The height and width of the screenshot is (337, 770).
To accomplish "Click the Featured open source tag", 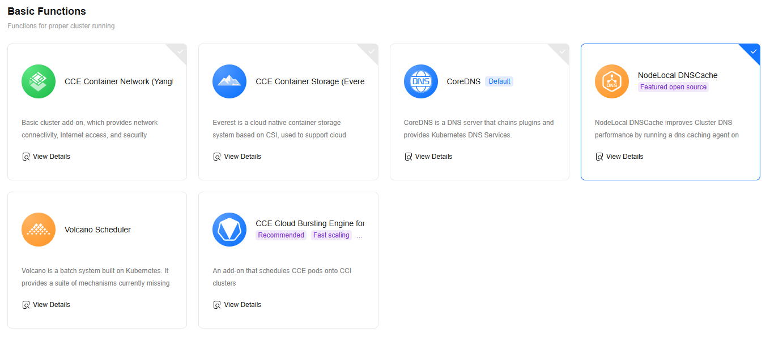I will tap(673, 87).
